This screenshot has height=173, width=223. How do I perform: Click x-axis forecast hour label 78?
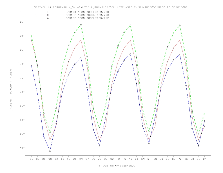(x=192, y=159)
